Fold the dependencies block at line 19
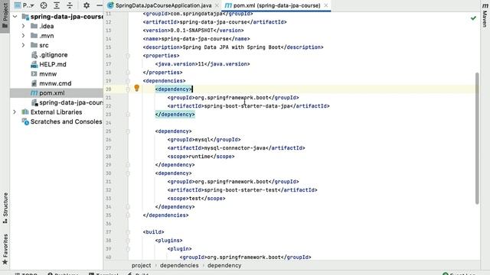490x275 pixels. click(x=128, y=81)
